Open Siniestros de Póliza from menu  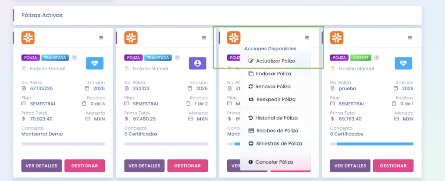pyautogui.click(x=275, y=143)
